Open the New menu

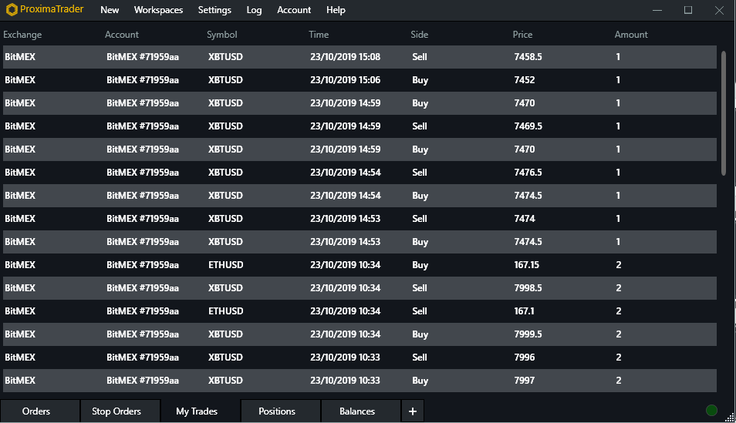pos(110,10)
